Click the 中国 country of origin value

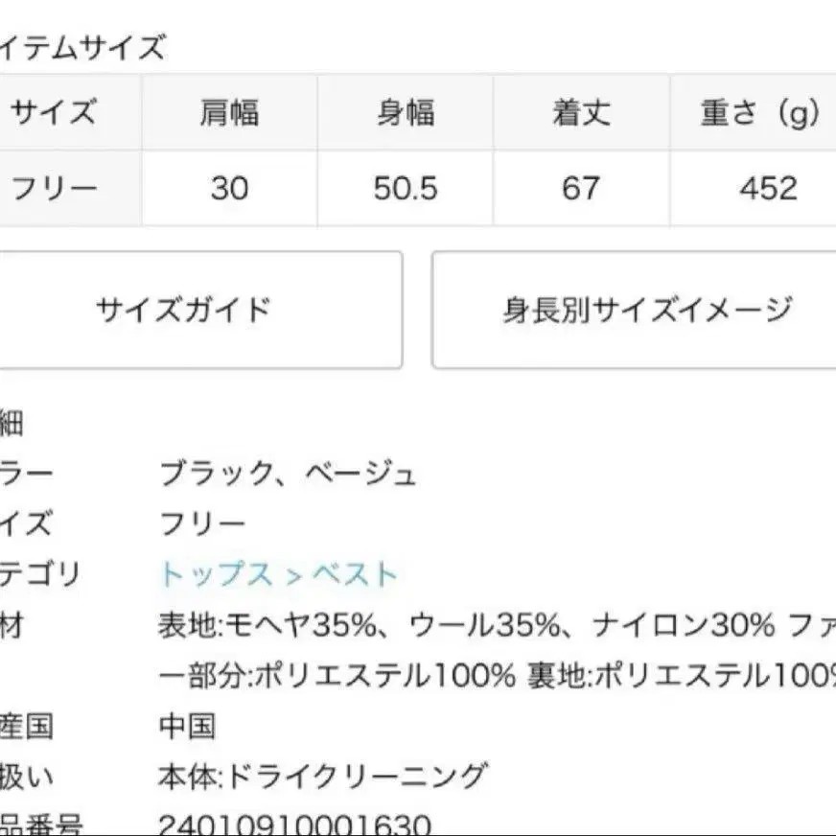pyautogui.click(x=187, y=725)
